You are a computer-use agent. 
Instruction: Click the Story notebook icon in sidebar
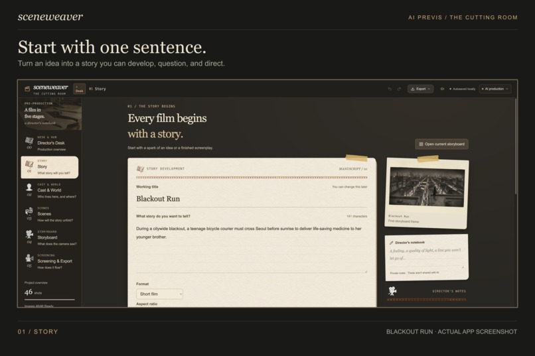[29, 164]
